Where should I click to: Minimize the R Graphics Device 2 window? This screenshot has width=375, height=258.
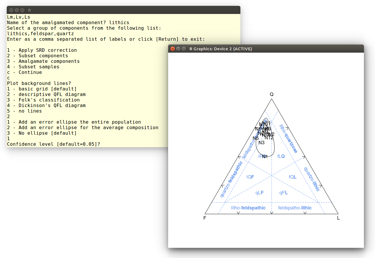click(x=178, y=49)
